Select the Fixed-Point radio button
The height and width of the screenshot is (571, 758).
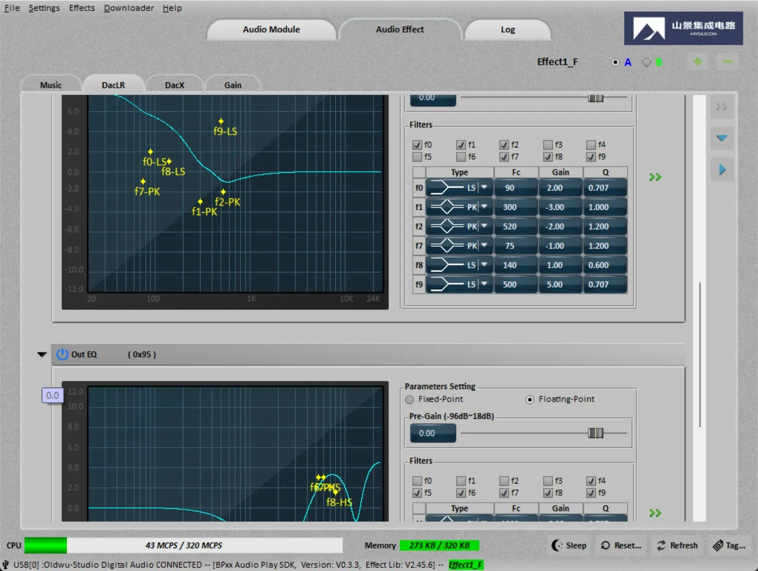[x=409, y=399]
